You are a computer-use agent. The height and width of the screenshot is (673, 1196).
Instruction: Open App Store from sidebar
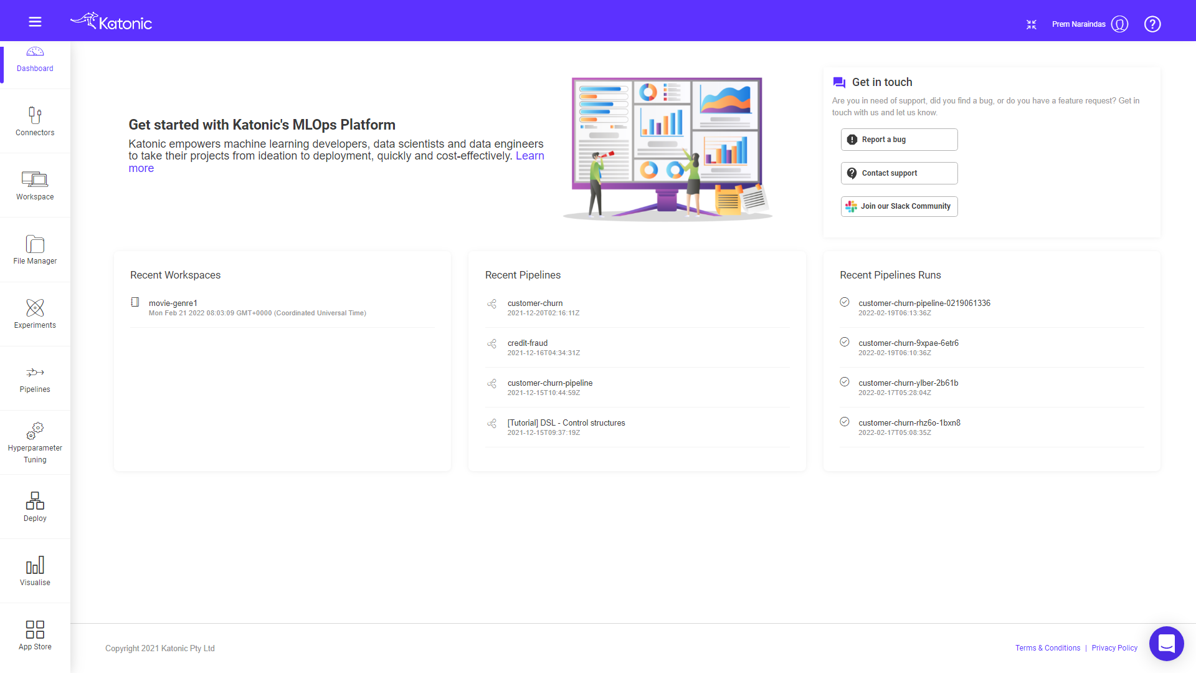35,636
